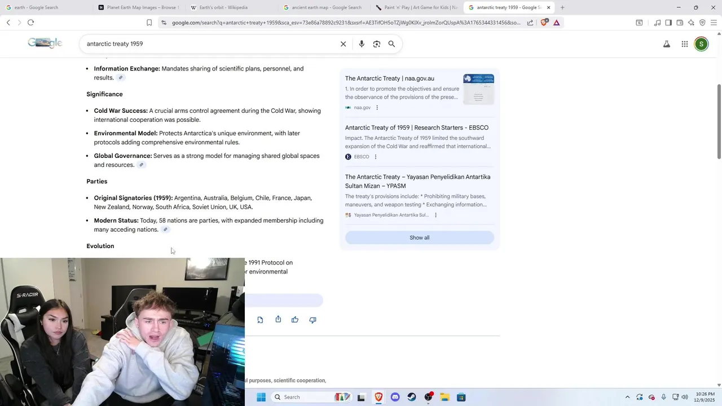The height and width of the screenshot is (406, 722).
Task: Click source link chip after Global Governance
Action: (x=142, y=165)
